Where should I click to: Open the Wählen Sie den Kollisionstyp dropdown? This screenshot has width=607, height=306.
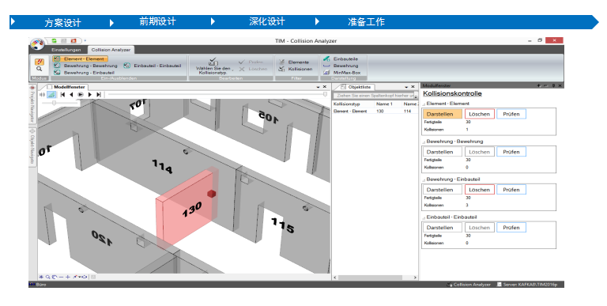pyautogui.click(x=213, y=66)
